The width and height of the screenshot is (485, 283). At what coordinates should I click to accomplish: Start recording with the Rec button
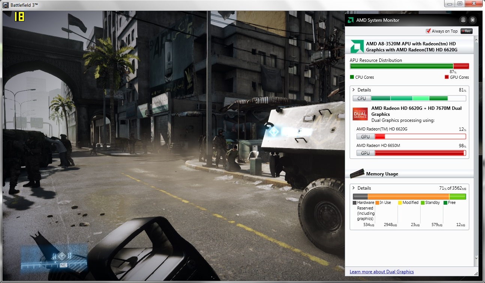[x=466, y=31]
